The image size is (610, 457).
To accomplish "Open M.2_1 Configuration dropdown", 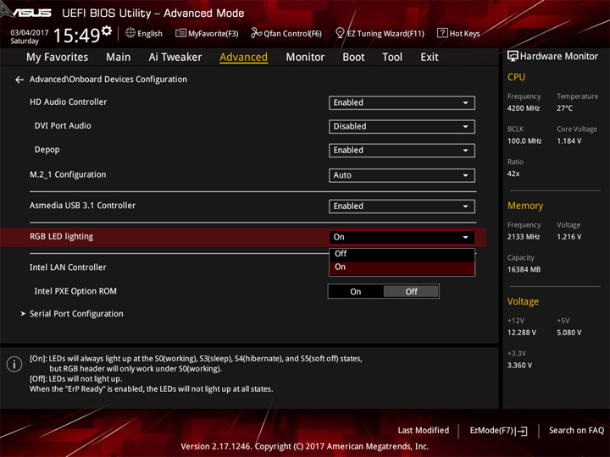I will [402, 175].
